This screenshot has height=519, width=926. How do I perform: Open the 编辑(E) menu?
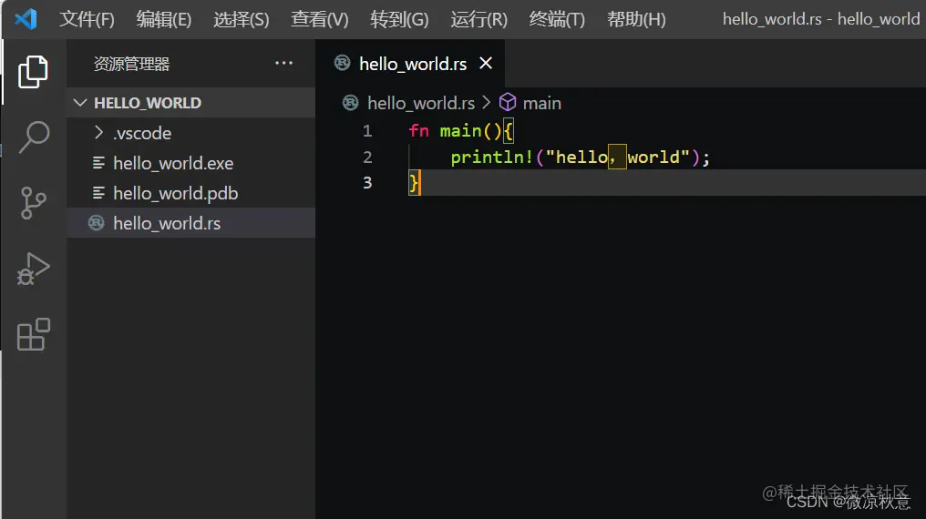(x=163, y=19)
